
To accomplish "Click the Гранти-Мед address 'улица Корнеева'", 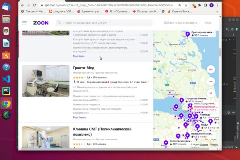I will click(129, 82).
